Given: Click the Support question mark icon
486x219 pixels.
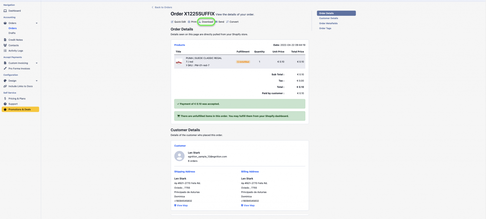Looking at the screenshot, I should click(4, 104).
